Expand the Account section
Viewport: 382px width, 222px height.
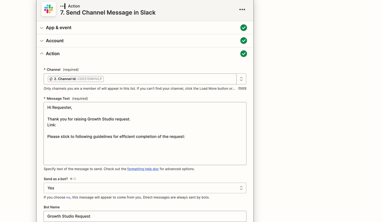pos(42,41)
